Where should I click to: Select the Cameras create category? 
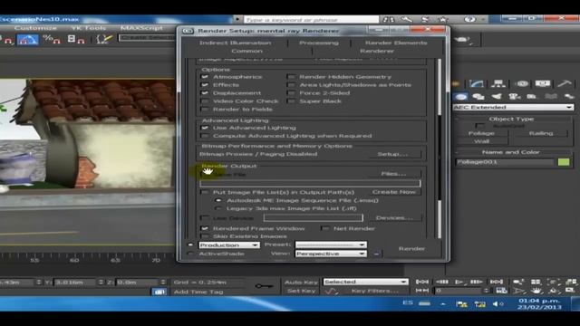[x=514, y=97]
